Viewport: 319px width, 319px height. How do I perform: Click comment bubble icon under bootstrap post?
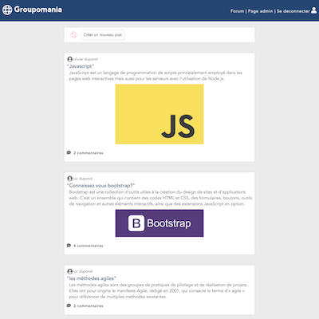tap(69, 246)
